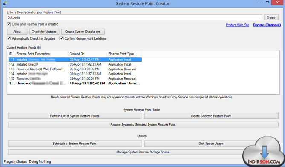This screenshot has width=285, height=167.
Task: Click the Program Status Doing Nothing text
Action: (27, 161)
